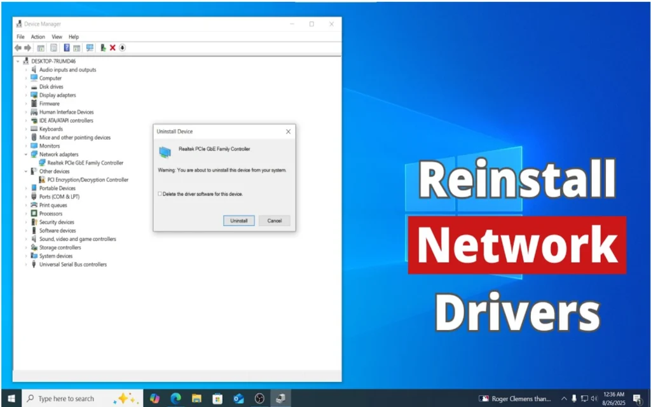Click the Back arrow in Device Manager toolbar
651x407 pixels.
pyautogui.click(x=18, y=47)
